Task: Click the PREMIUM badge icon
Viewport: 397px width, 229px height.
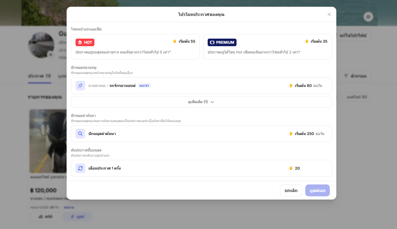Action: pos(212,42)
